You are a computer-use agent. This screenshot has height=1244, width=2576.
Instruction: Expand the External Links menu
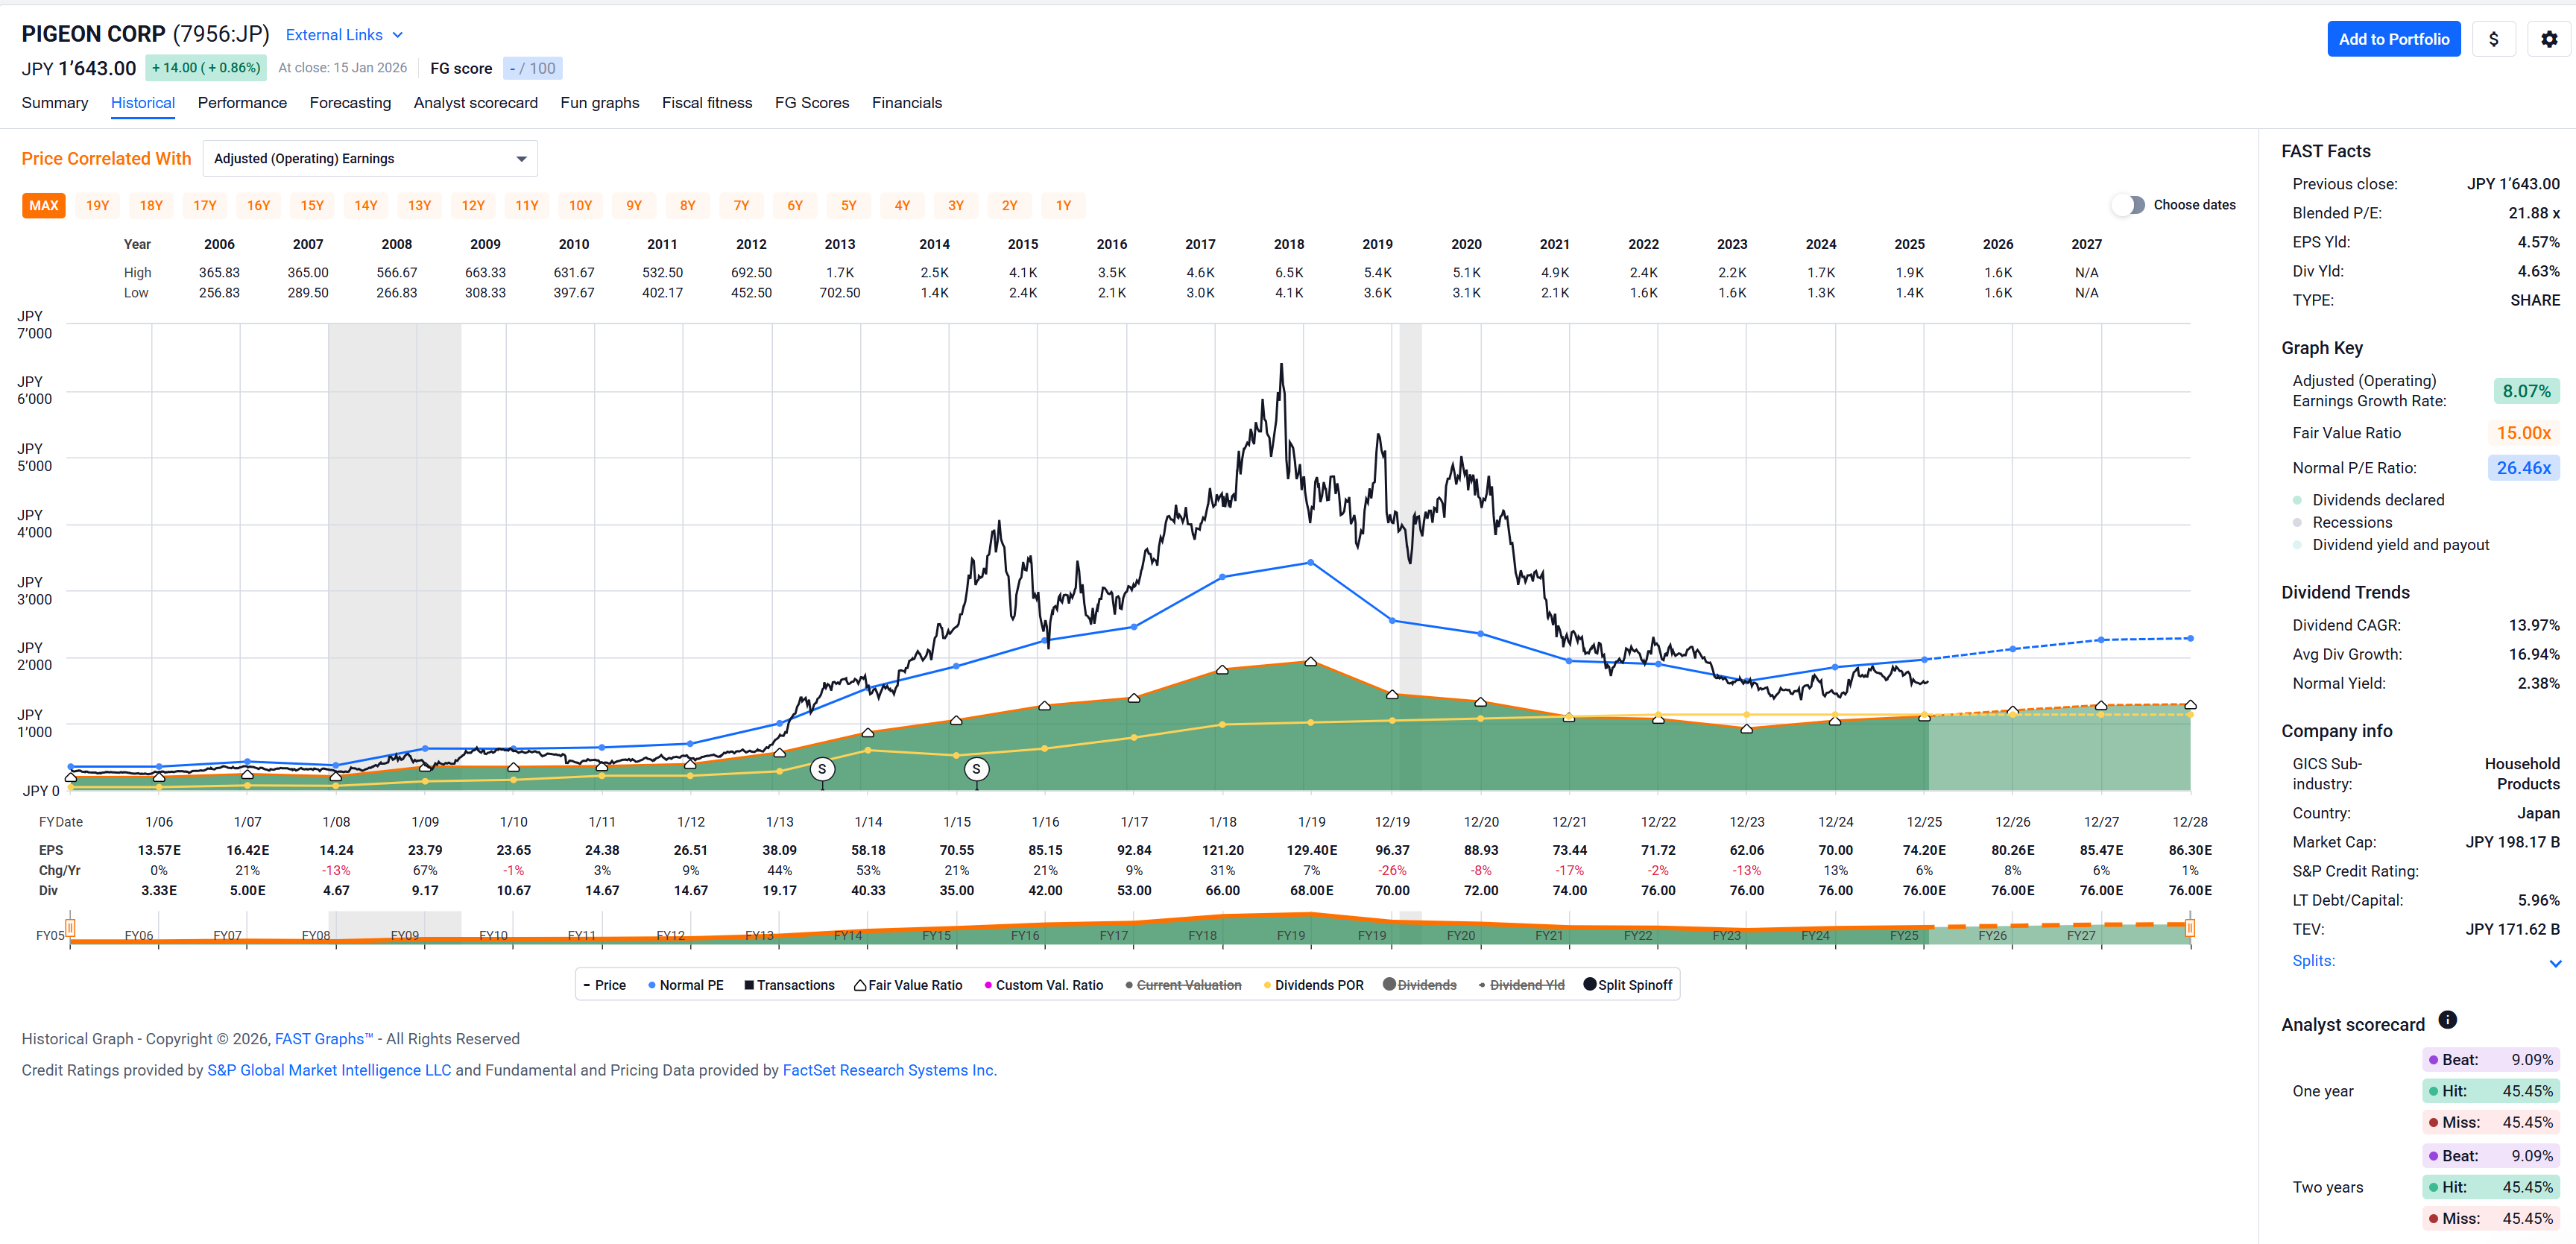coord(343,35)
